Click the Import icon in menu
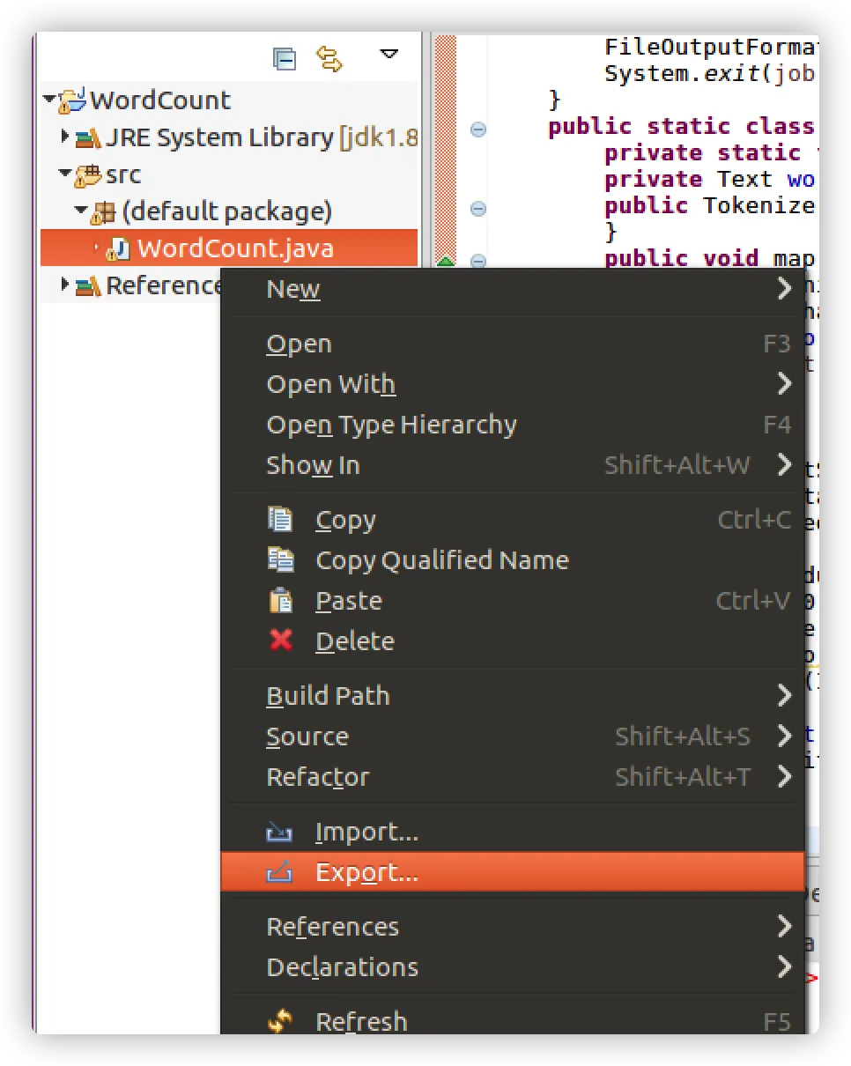Viewport: 851px width, 1066px height. tap(280, 832)
